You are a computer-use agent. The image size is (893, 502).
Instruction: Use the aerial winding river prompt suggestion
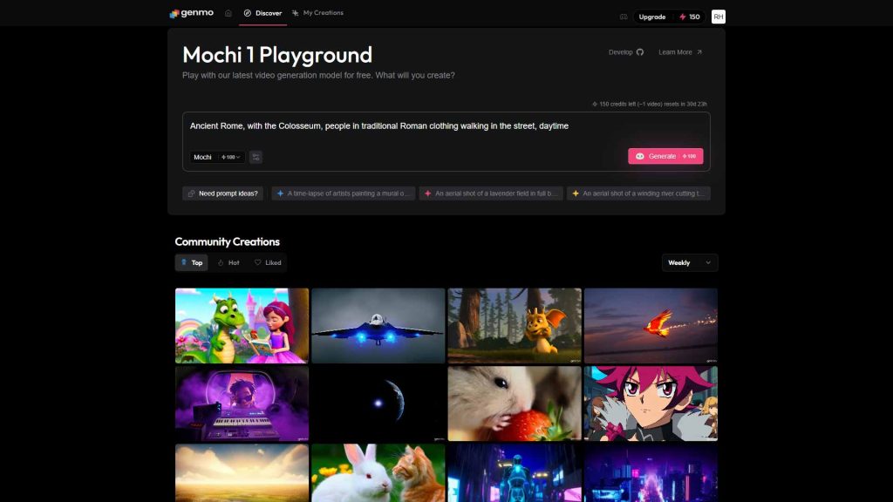(x=638, y=193)
